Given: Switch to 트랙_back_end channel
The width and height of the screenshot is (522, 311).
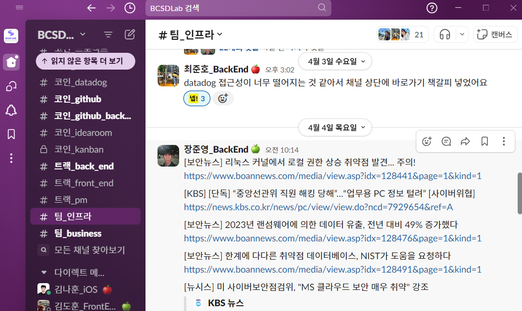Looking at the screenshot, I should 85,167.
